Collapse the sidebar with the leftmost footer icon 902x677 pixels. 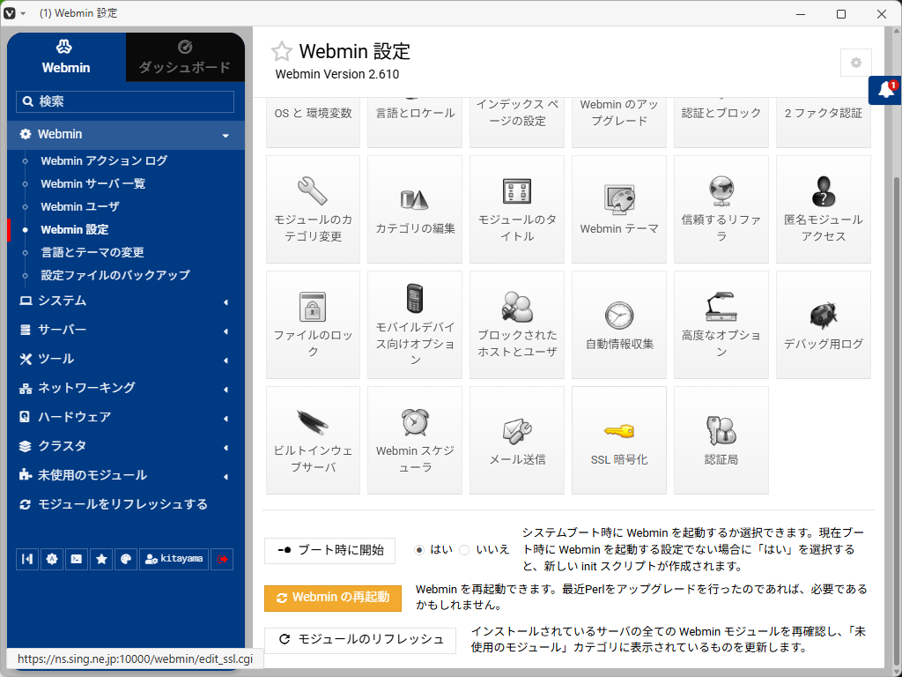click(x=27, y=559)
